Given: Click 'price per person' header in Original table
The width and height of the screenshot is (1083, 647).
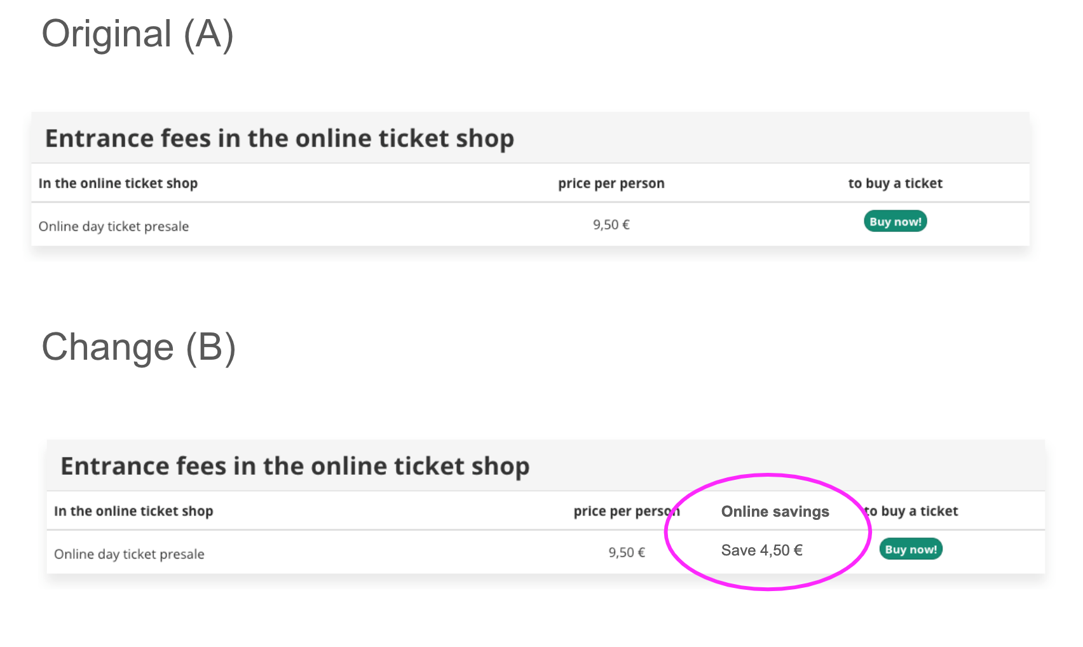Looking at the screenshot, I should (611, 184).
